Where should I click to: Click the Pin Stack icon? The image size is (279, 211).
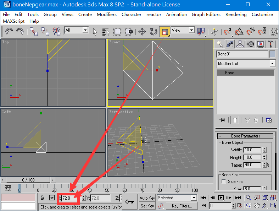(x=222, y=120)
